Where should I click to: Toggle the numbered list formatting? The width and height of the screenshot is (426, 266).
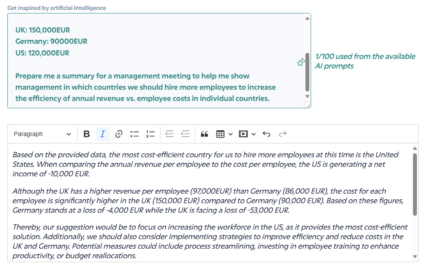[x=151, y=134]
